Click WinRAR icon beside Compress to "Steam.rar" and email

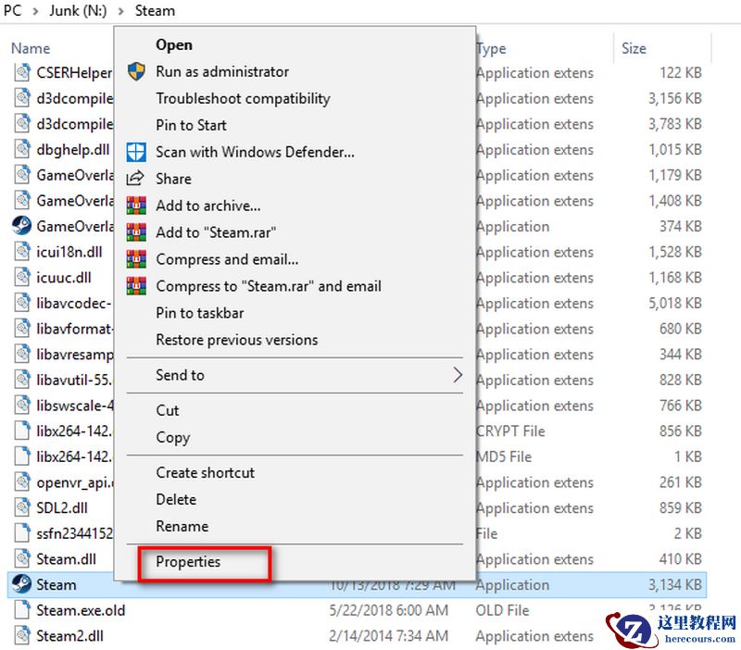pyautogui.click(x=136, y=286)
